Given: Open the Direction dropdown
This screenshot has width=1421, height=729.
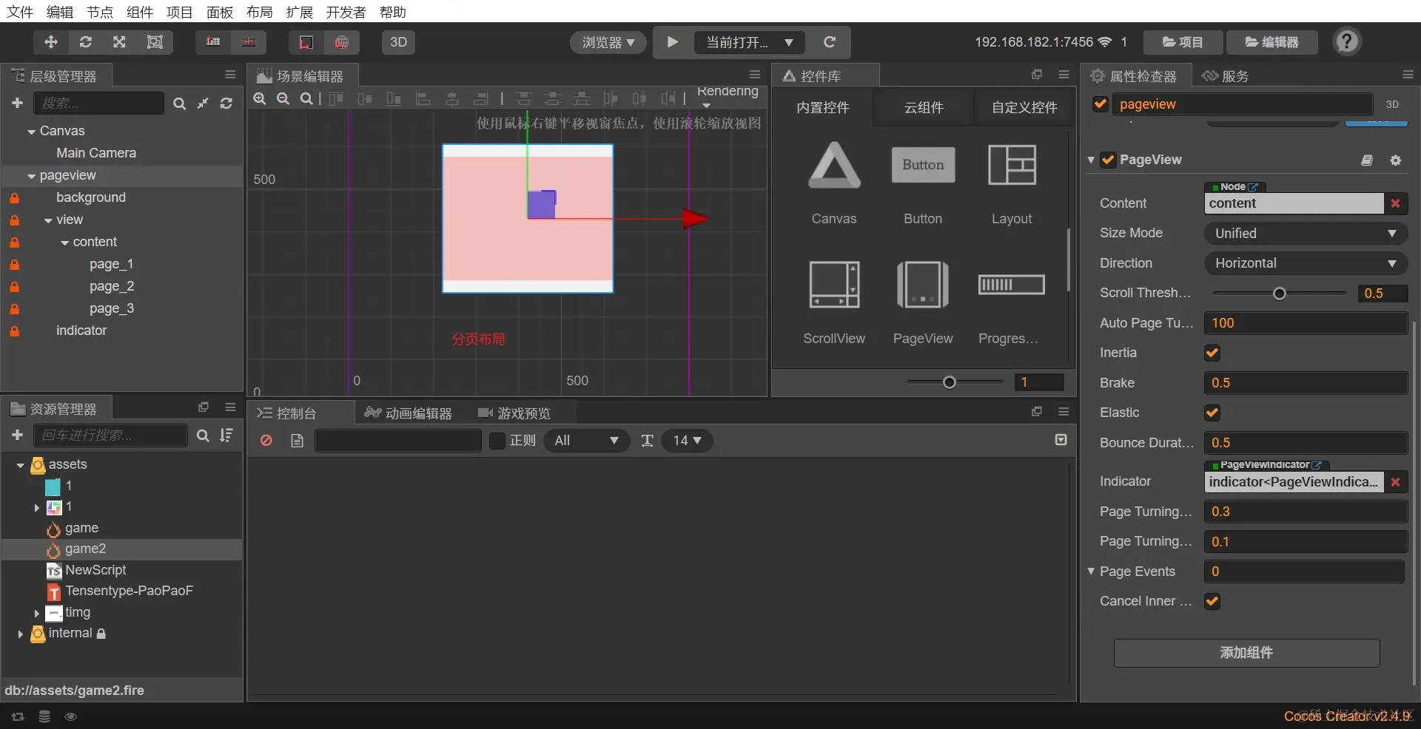Looking at the screenshot, I should 1306,263.
